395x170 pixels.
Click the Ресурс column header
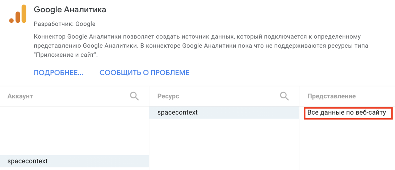(x=168, y=96)
